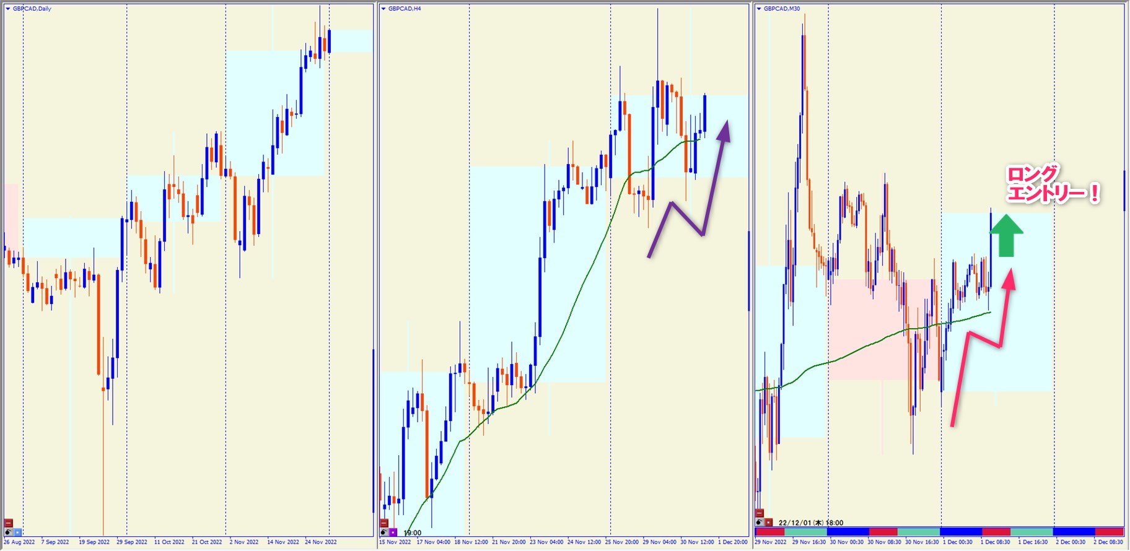Click bomb icon in H4 chart

[x=384, y=532]
